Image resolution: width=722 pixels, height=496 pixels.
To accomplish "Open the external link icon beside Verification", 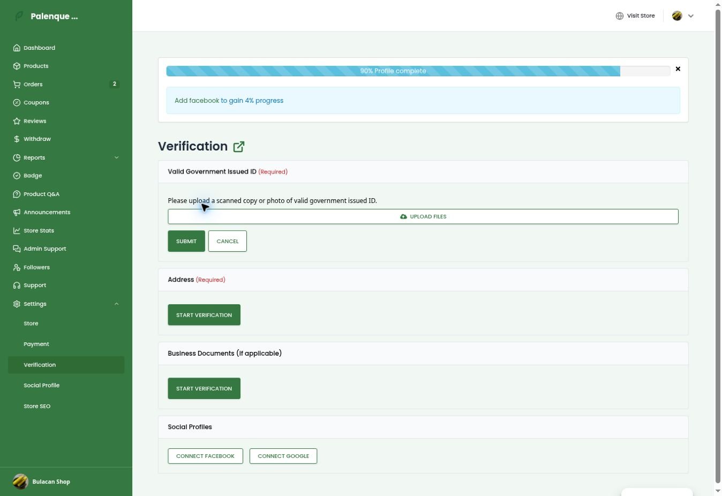I will point(239,147).
